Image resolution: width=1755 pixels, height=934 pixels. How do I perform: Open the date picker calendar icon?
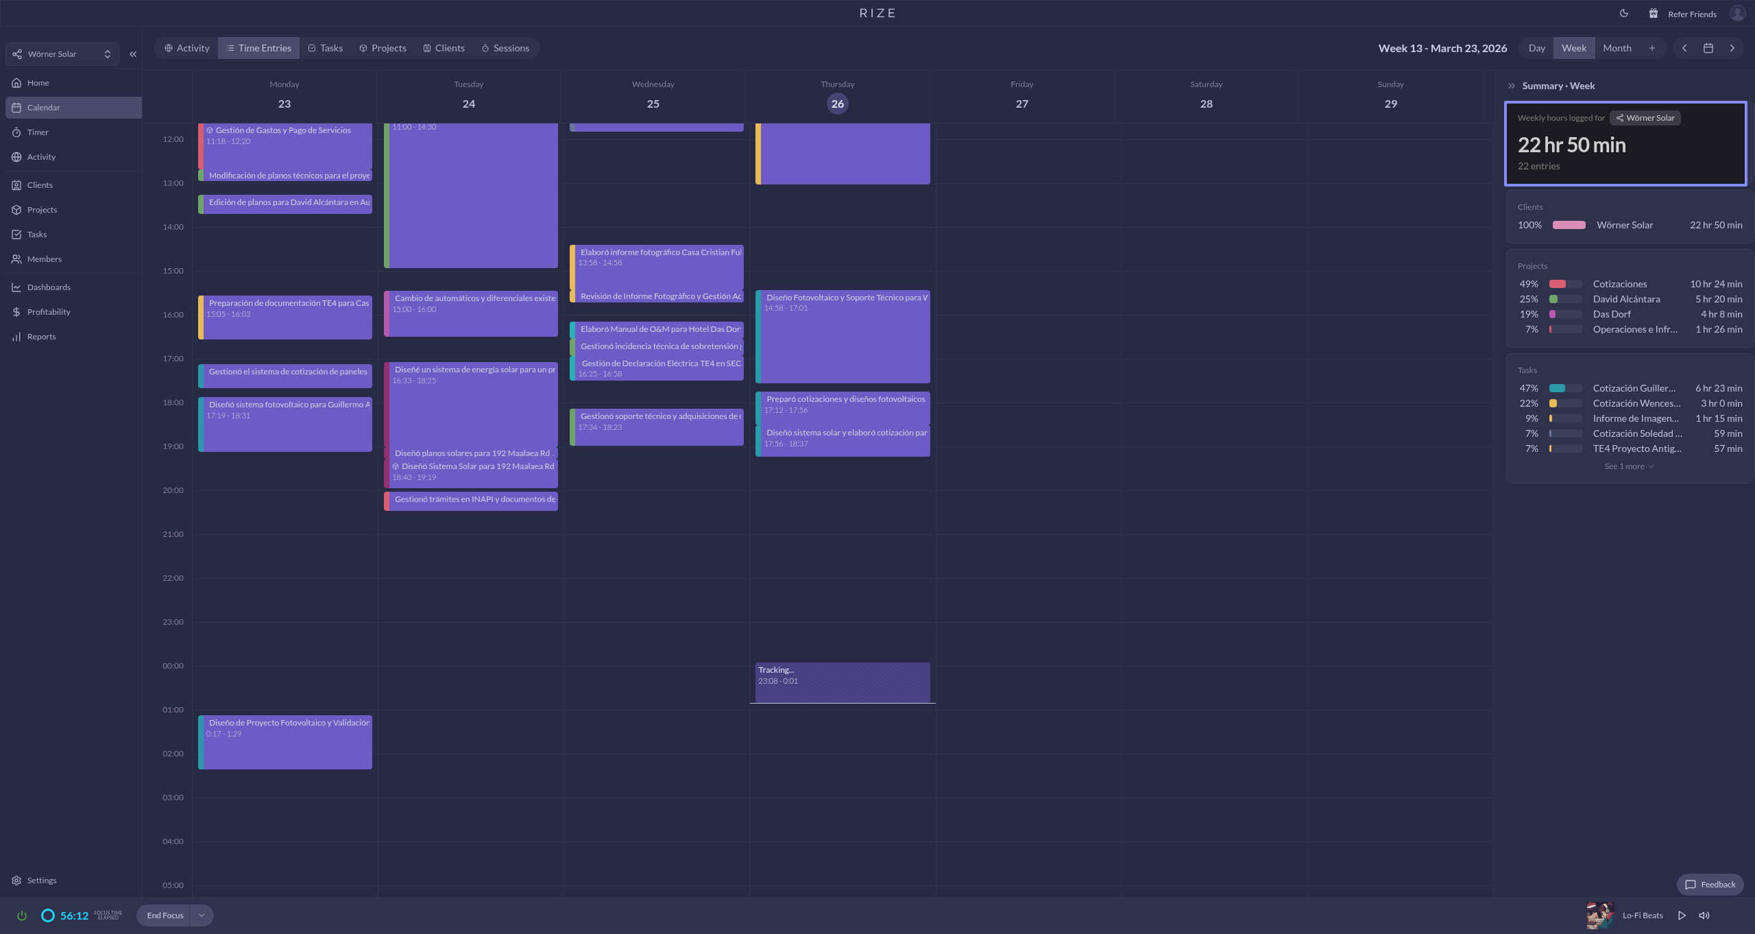[x=1708, y=48]
